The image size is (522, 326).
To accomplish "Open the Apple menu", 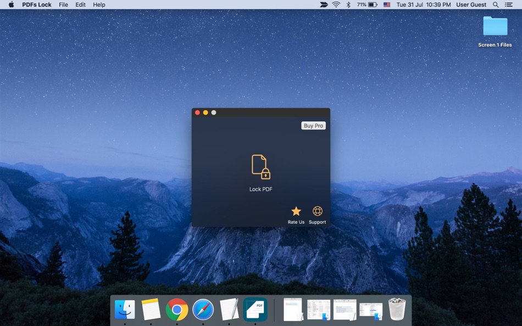I will pos(11,4).
